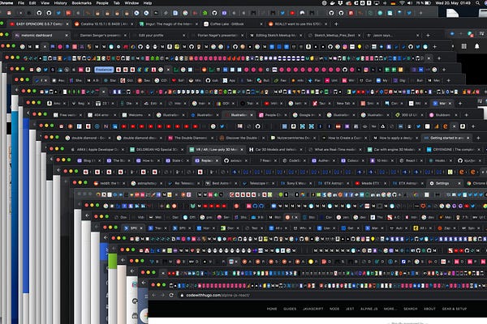View site info lock icon for codewithhugo.com

click(182, 295)
